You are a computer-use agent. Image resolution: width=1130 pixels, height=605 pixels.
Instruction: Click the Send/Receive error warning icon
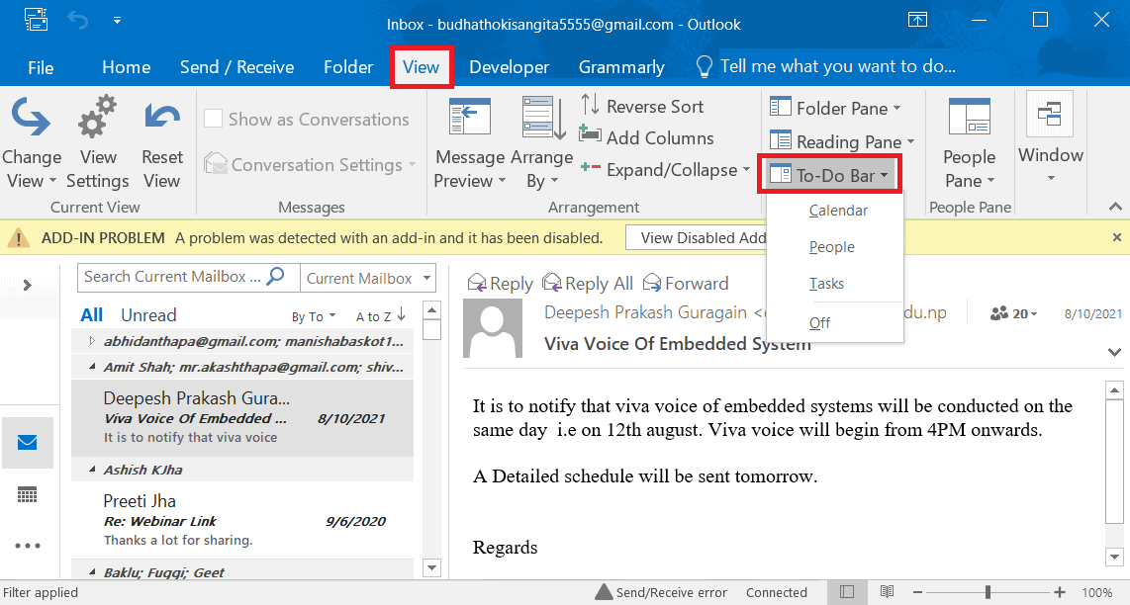click(604, 592)
